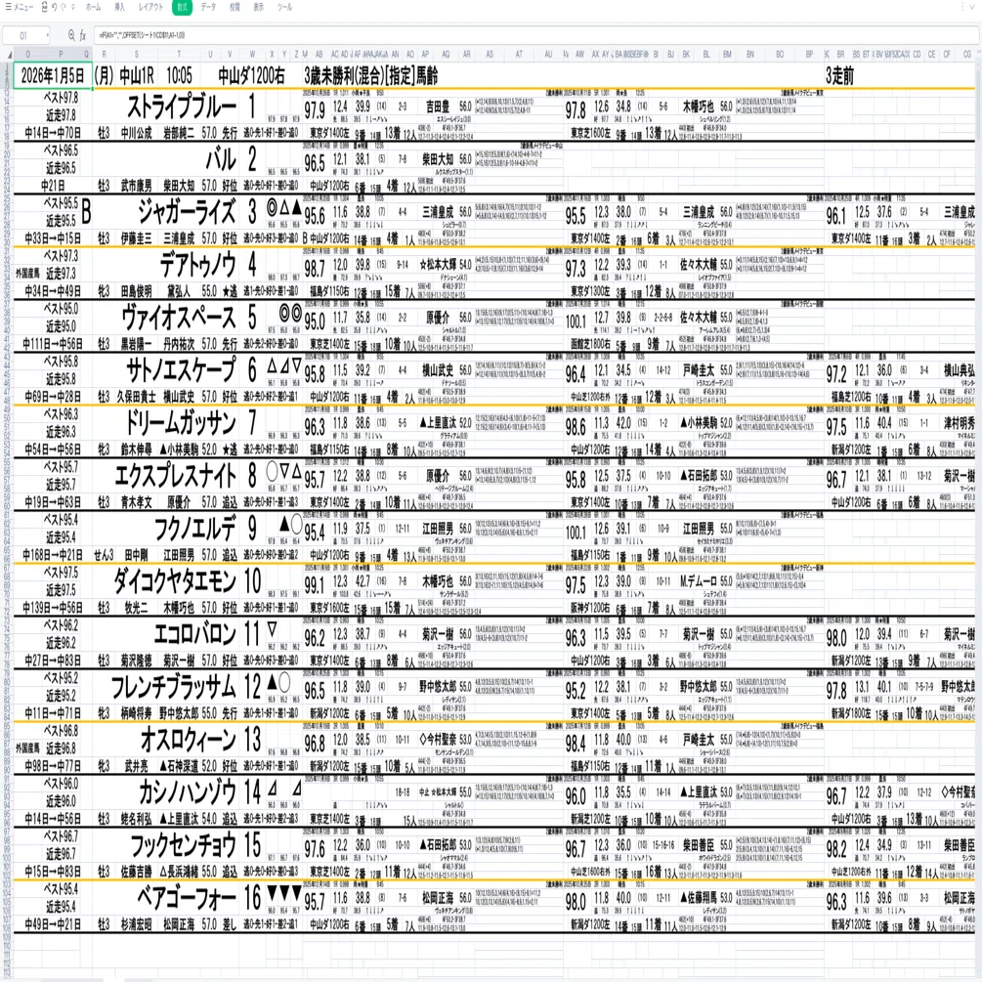
Task: Select column header AS
Action: click(490, 55)
